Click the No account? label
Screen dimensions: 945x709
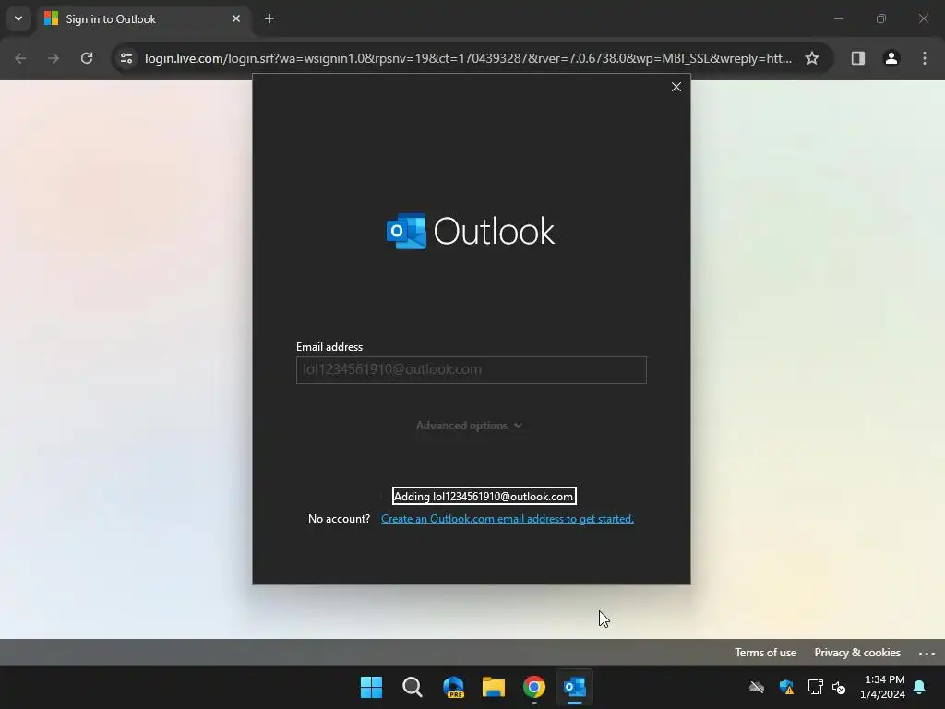click(x=339, y=519)
